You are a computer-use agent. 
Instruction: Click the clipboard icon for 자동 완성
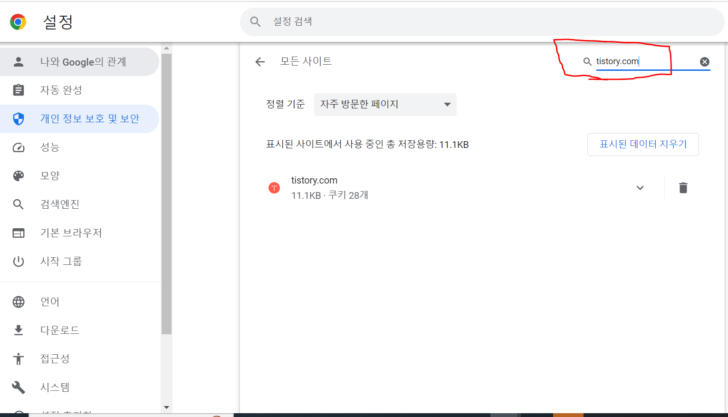point(19,90)
